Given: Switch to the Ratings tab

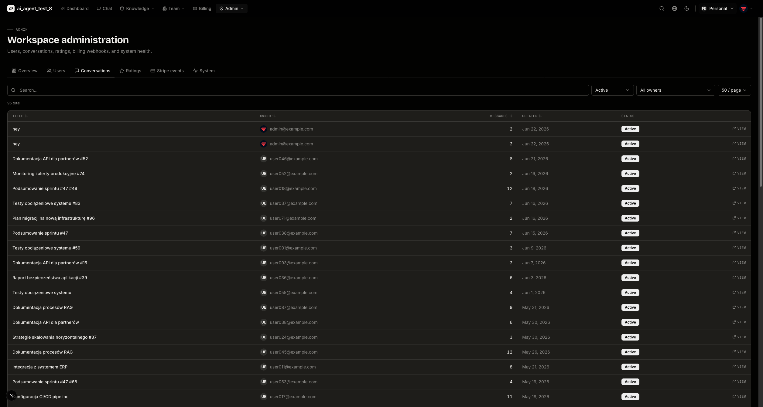Looking at the screenshot, I should [130, 71].
